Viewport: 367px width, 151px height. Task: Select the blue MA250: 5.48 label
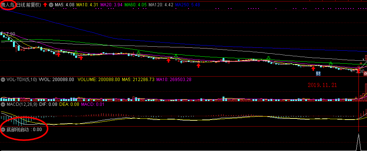point(187,4)
